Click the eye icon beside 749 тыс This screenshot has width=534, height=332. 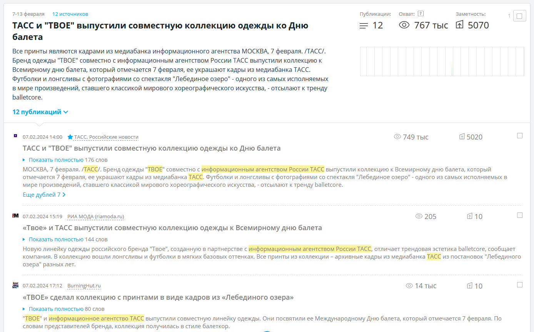pyautogui.click(x=397, y=137)
